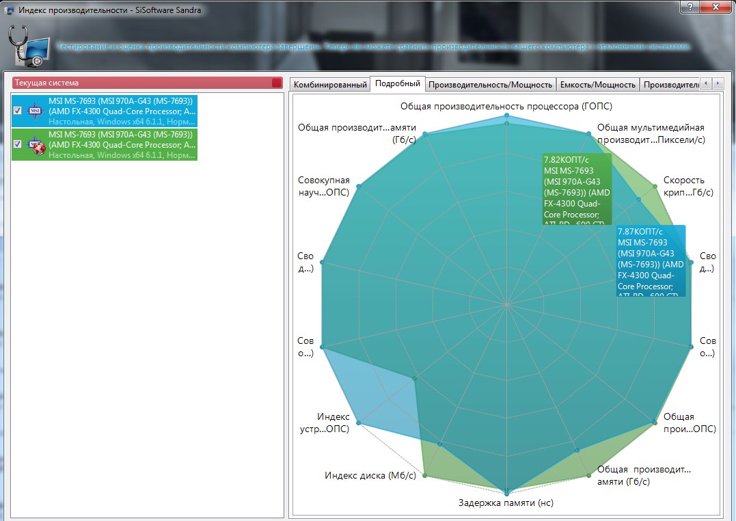Click the Индекс диска (Мб/с) axis label
Screen dimensions: 736x521
(370, 475)
